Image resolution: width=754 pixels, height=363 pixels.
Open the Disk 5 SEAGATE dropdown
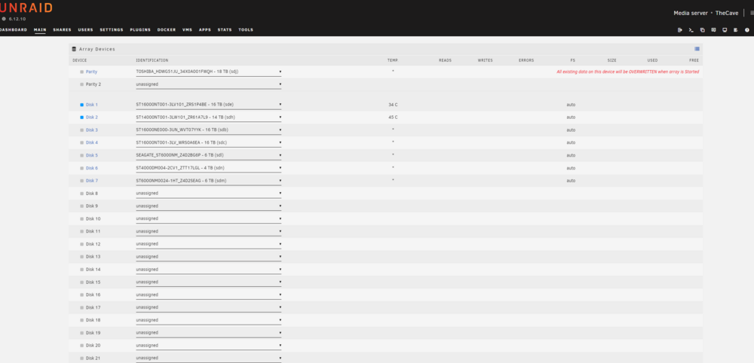pyautogui.click(x=209, y=155)
